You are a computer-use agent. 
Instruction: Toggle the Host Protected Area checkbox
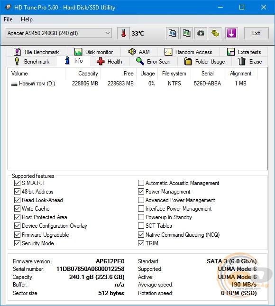pyautogui.click(x=17, y=217)
